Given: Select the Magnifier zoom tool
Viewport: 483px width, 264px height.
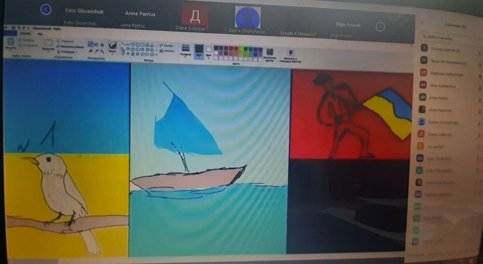Looking at the screenshot, I should tap(102, 51).
